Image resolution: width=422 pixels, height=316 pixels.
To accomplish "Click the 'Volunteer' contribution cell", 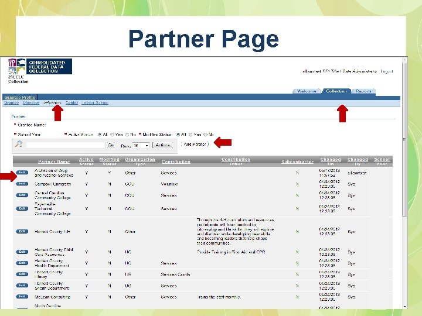I will (169, 184).
